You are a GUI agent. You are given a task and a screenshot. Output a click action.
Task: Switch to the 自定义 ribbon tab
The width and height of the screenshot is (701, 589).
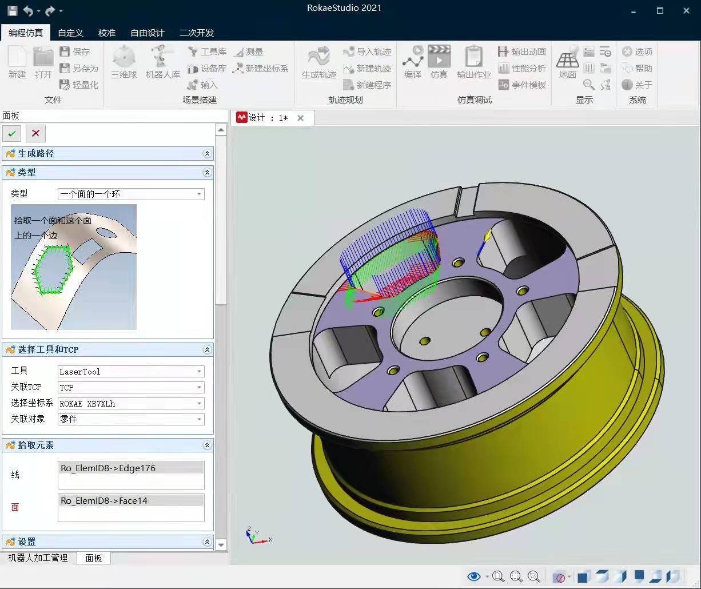(71, 33)
